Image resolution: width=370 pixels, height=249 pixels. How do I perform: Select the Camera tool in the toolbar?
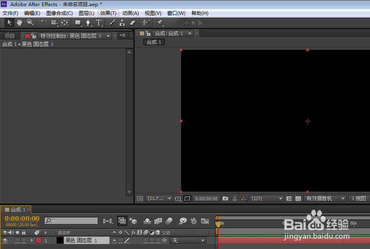tap(53, 22)
